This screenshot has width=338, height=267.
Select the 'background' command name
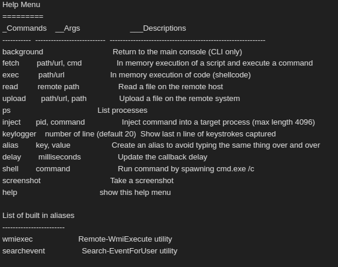tap(22, 52)
